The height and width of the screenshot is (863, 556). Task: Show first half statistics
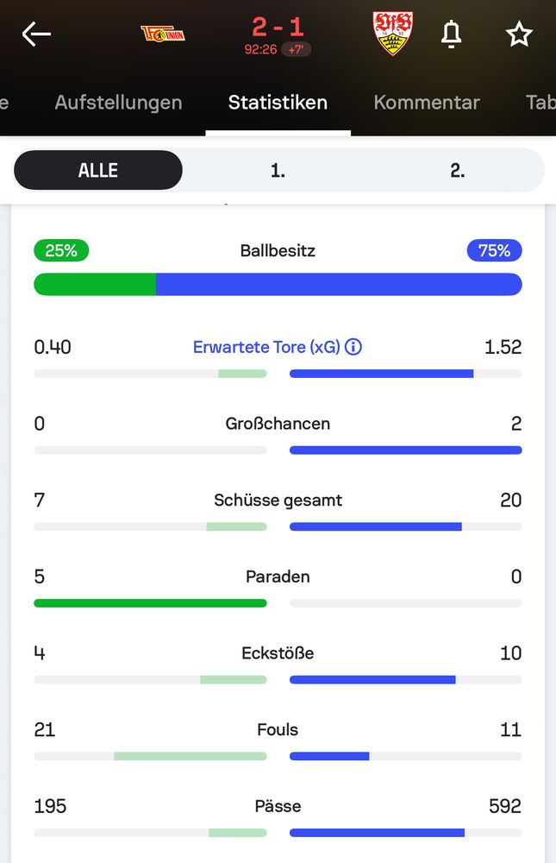[x=278, y=171]
